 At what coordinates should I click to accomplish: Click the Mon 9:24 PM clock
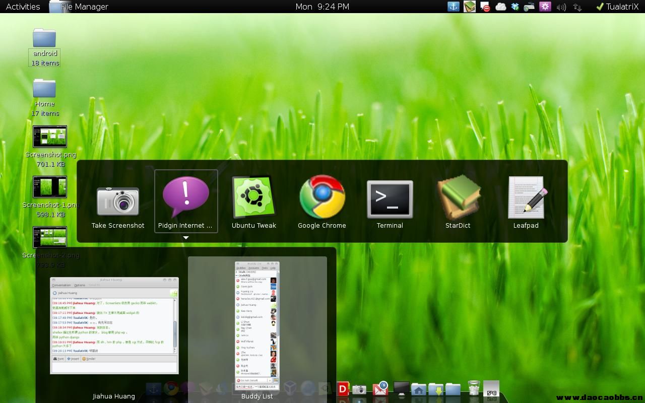[x=322, y=7]
